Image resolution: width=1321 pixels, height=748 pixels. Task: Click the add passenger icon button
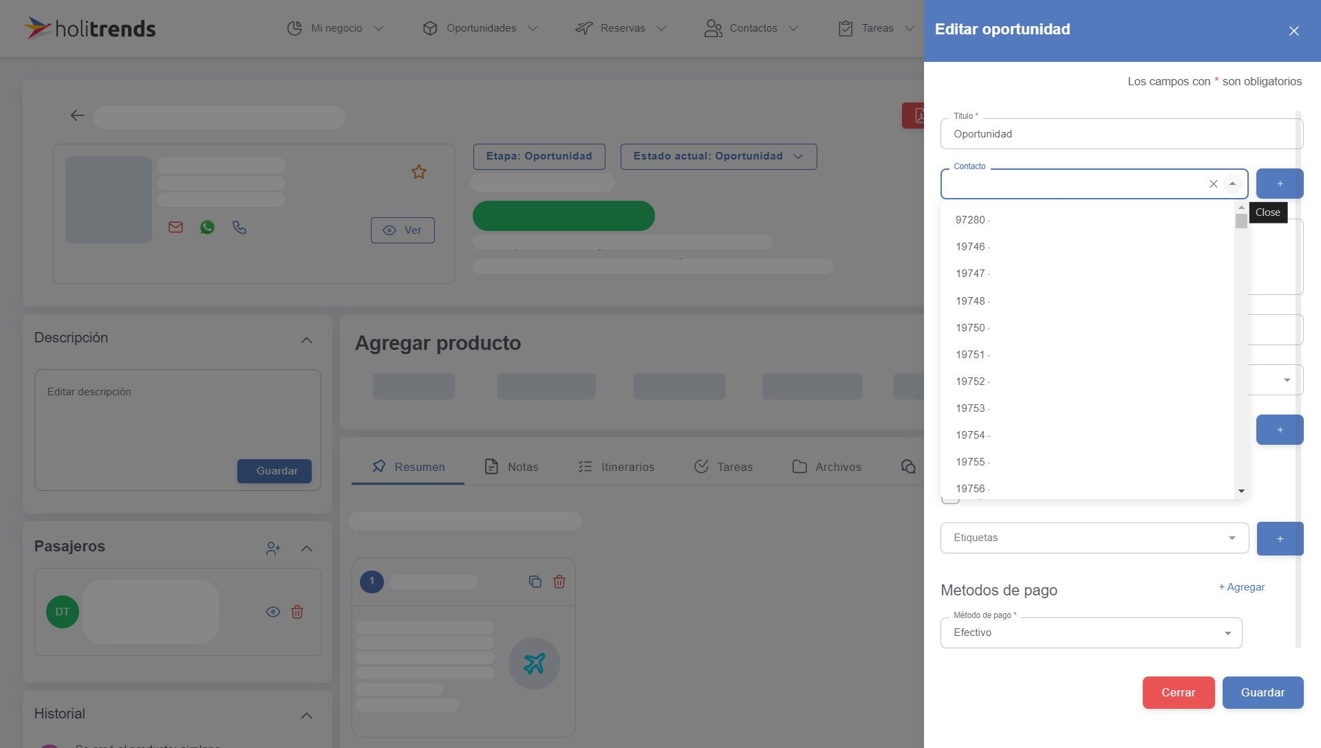tap(272, 547)
